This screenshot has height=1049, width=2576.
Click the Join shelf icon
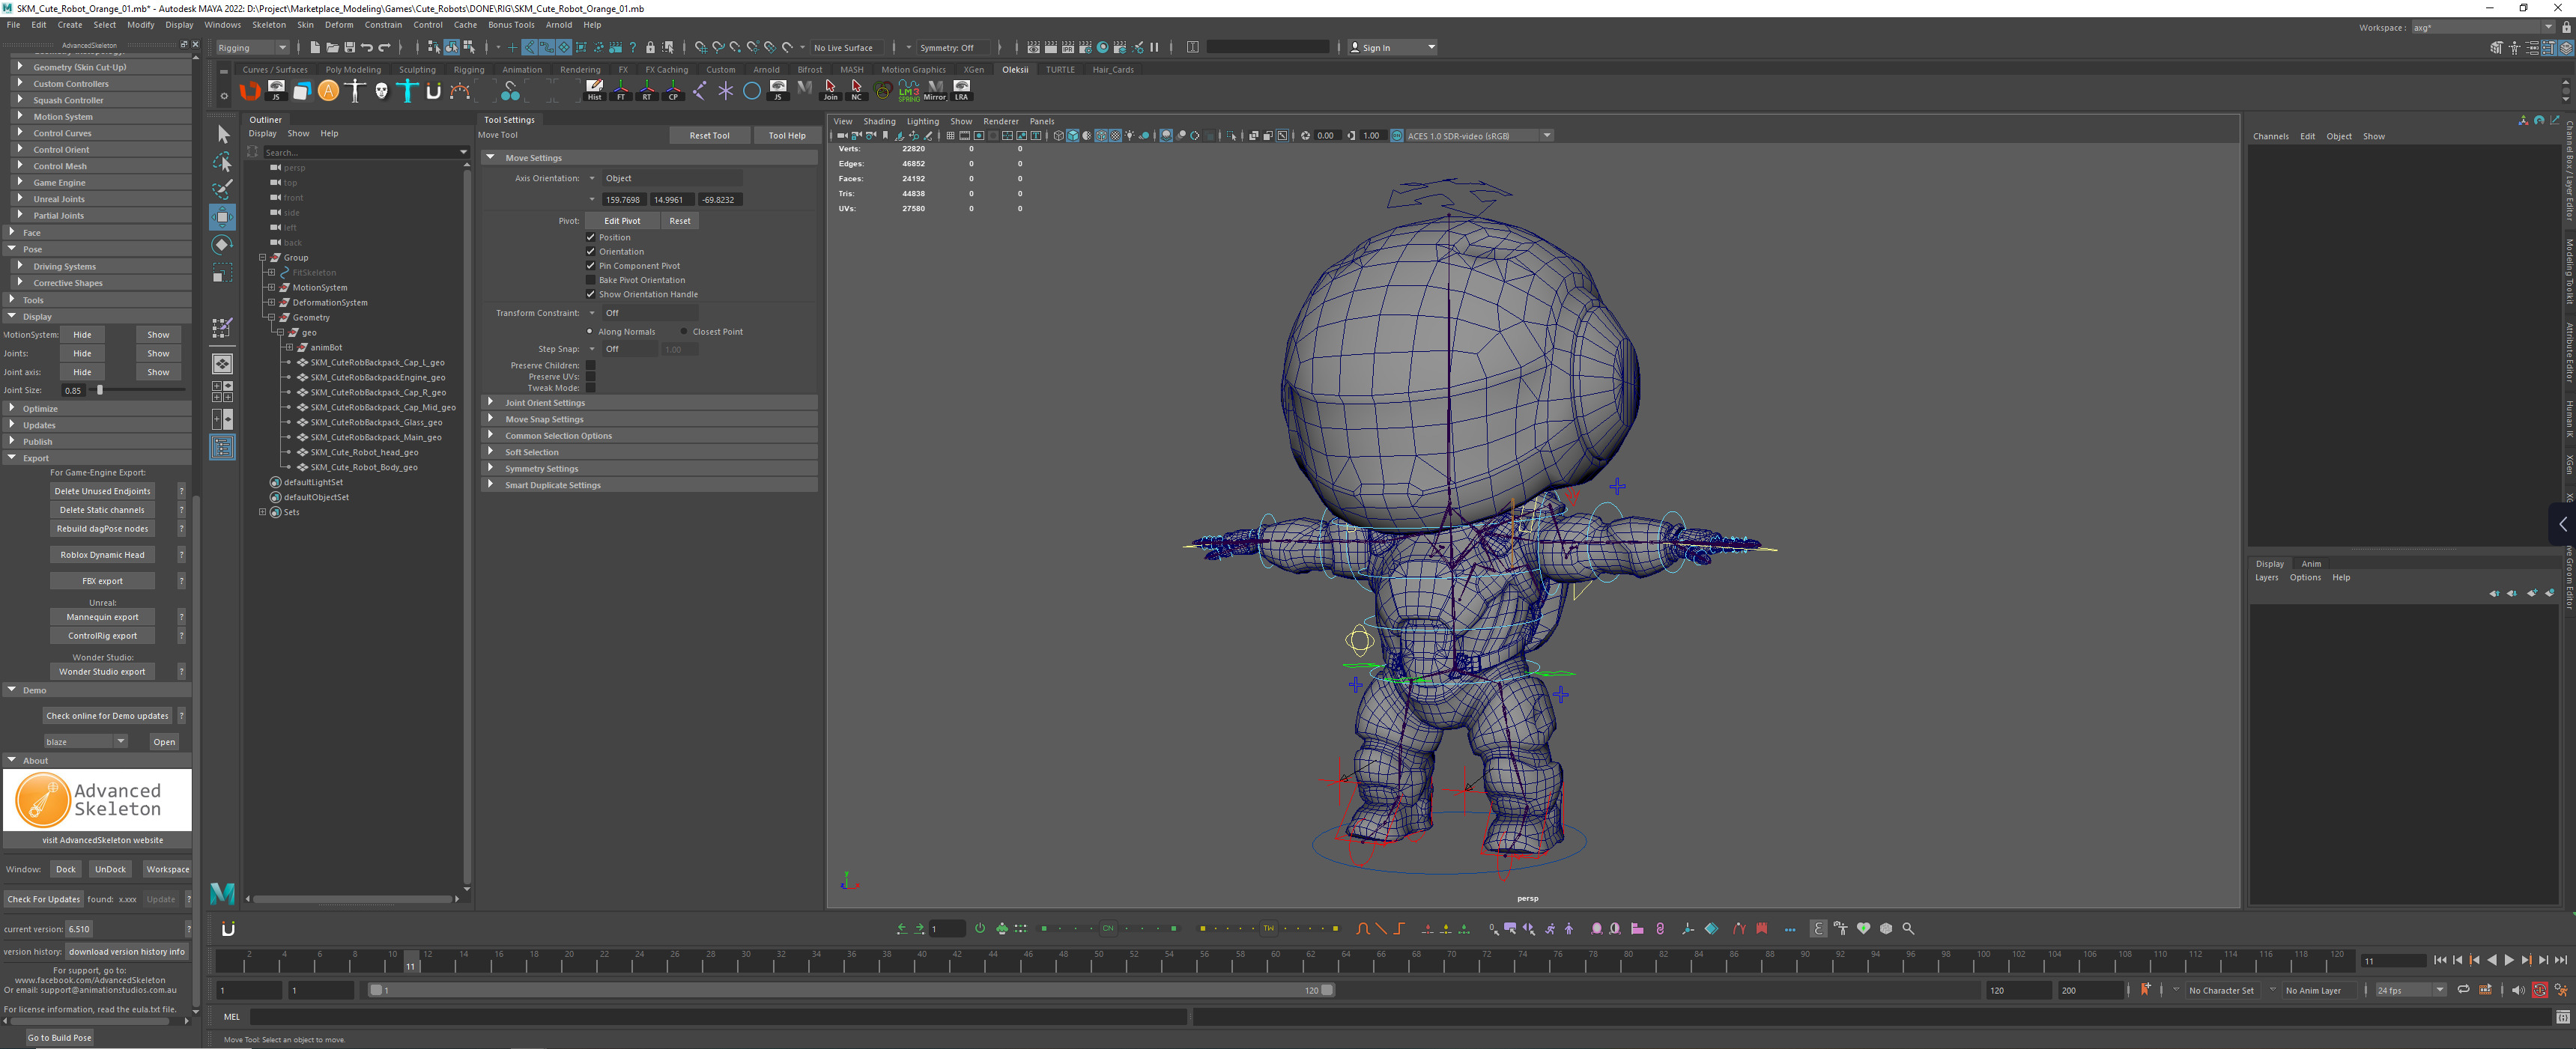coord(830,91)
